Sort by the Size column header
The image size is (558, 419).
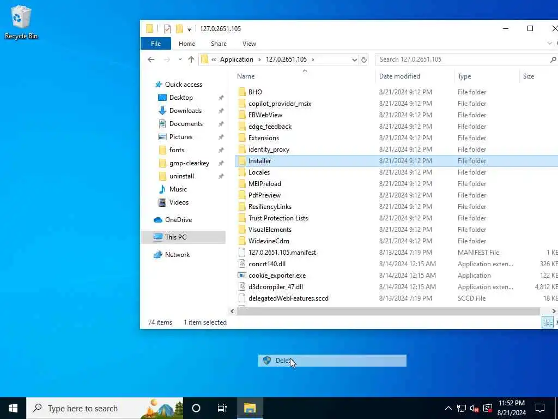coord(529,76)
